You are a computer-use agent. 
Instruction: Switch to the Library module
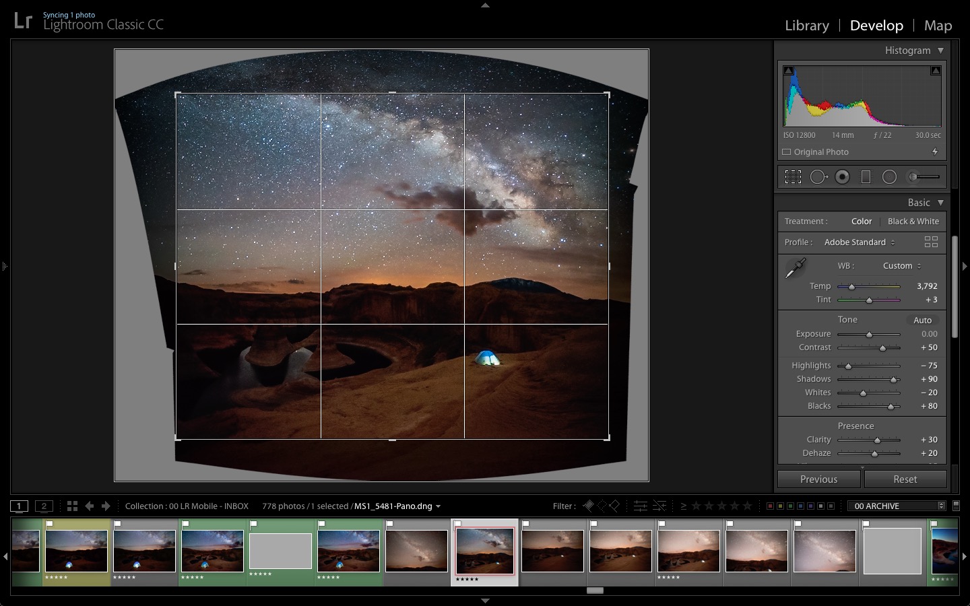(x=806, y=25)
